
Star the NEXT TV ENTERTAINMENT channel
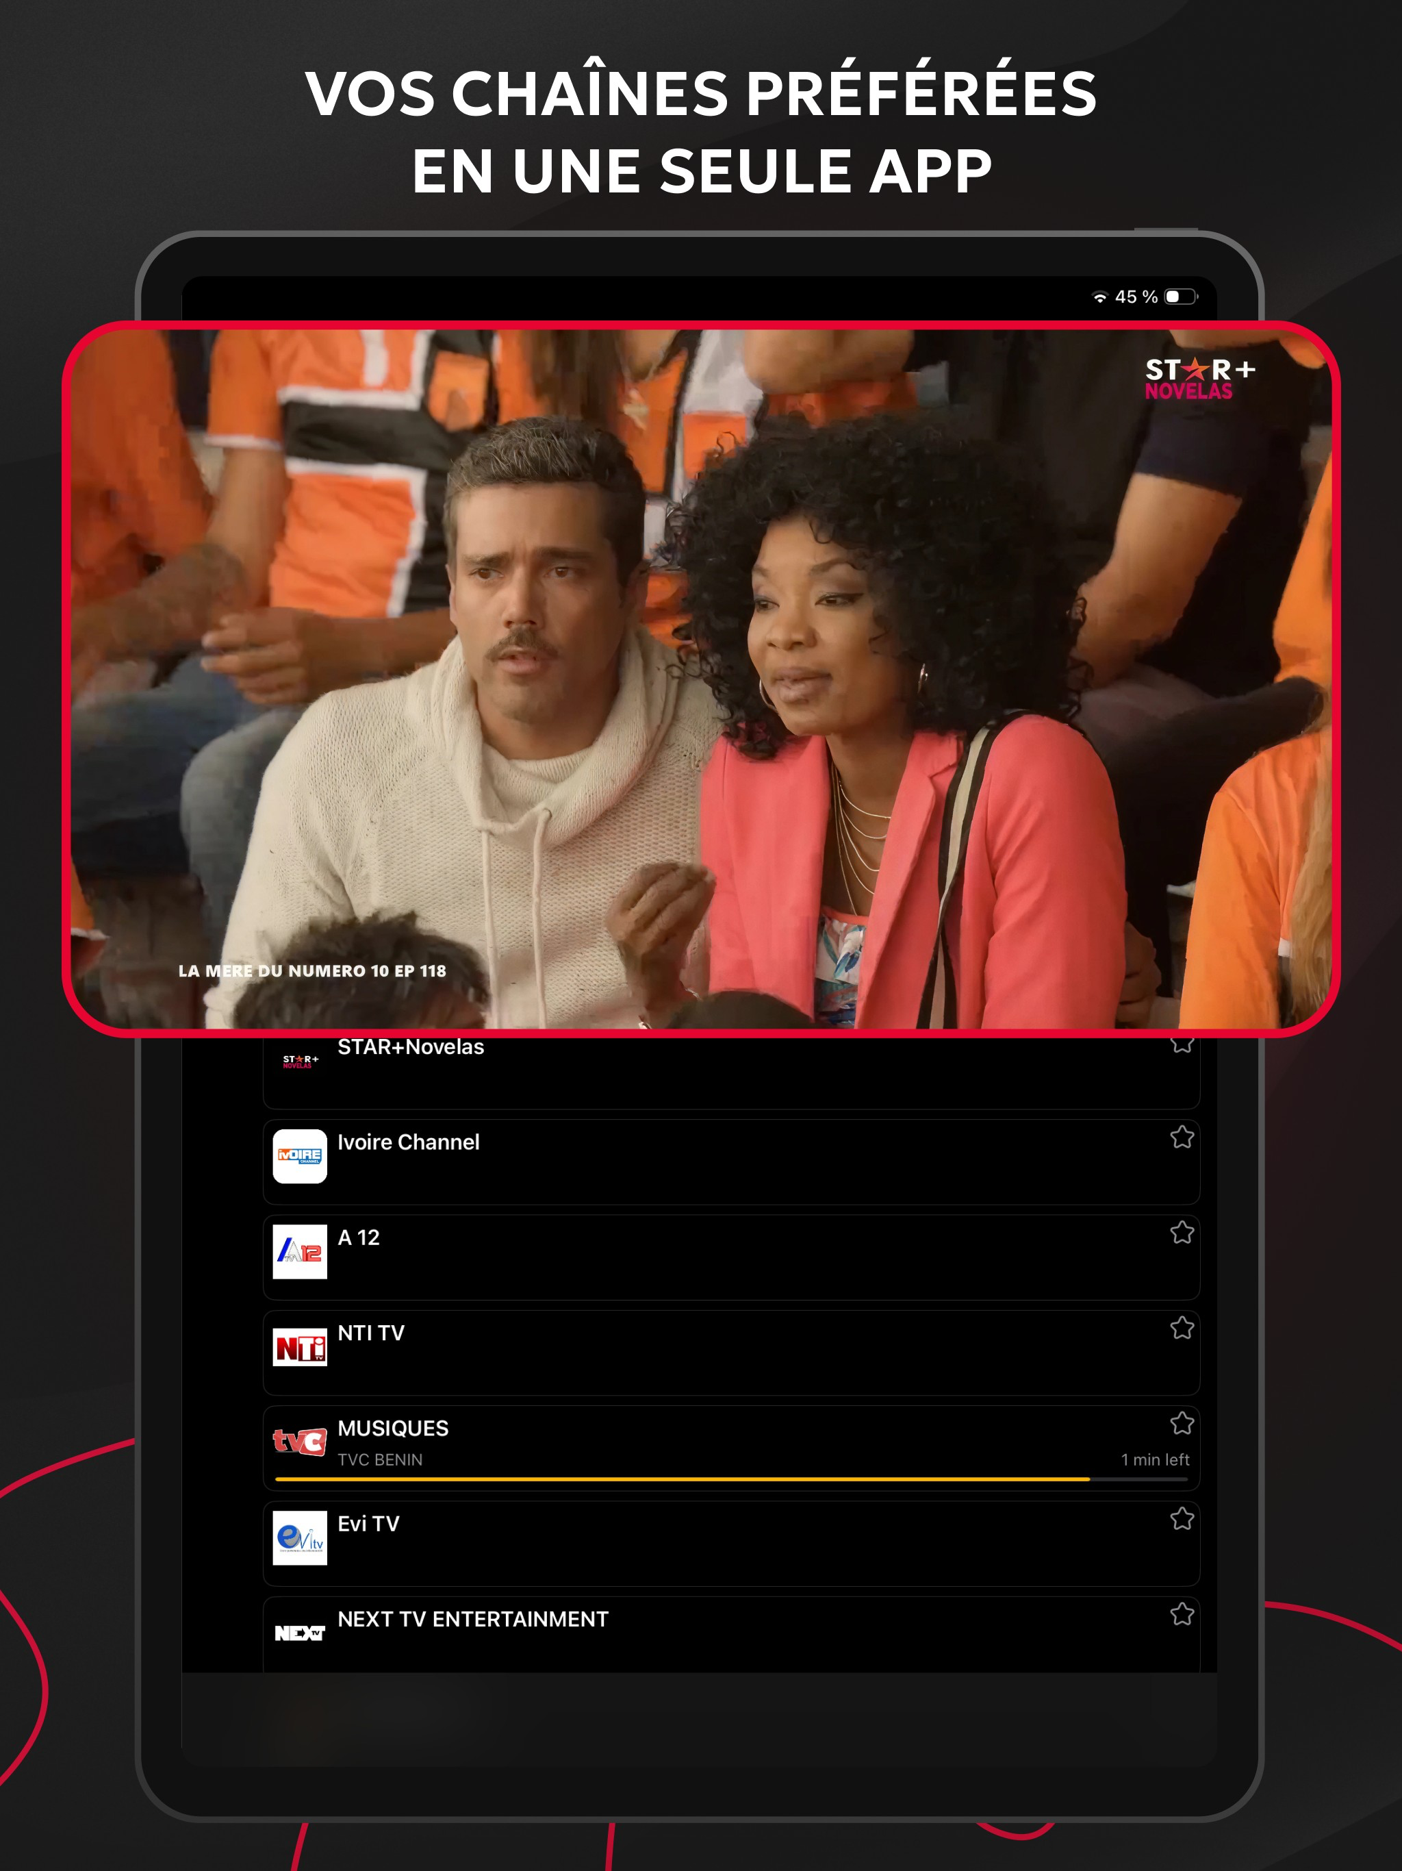pos(1182,1615)
